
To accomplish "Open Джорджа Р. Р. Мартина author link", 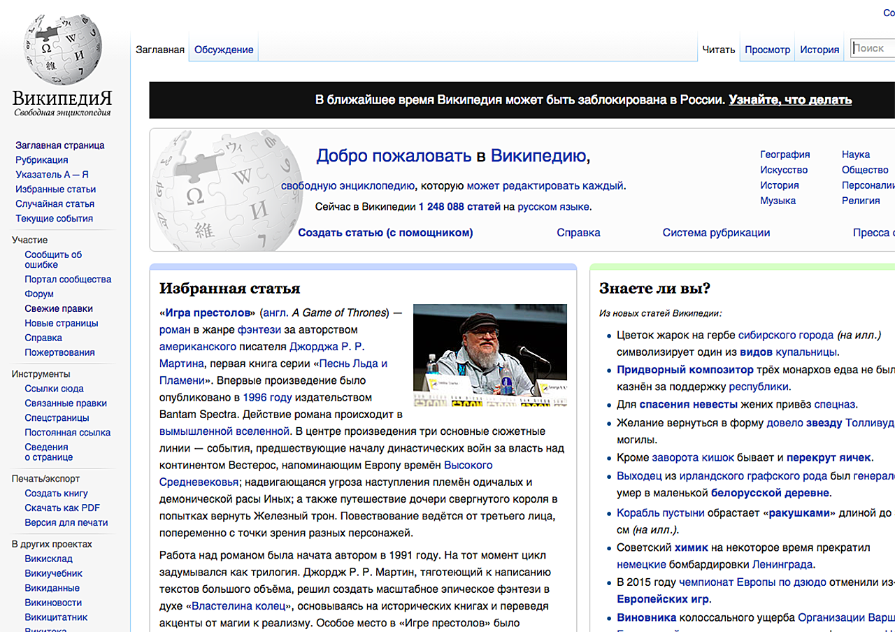I will (262, 354).
